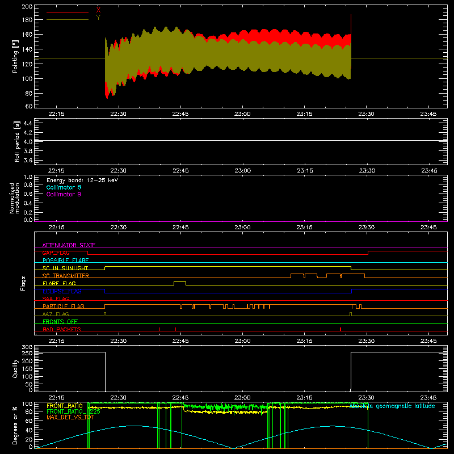Select the SAA_FLAG label

coord(56,299)
